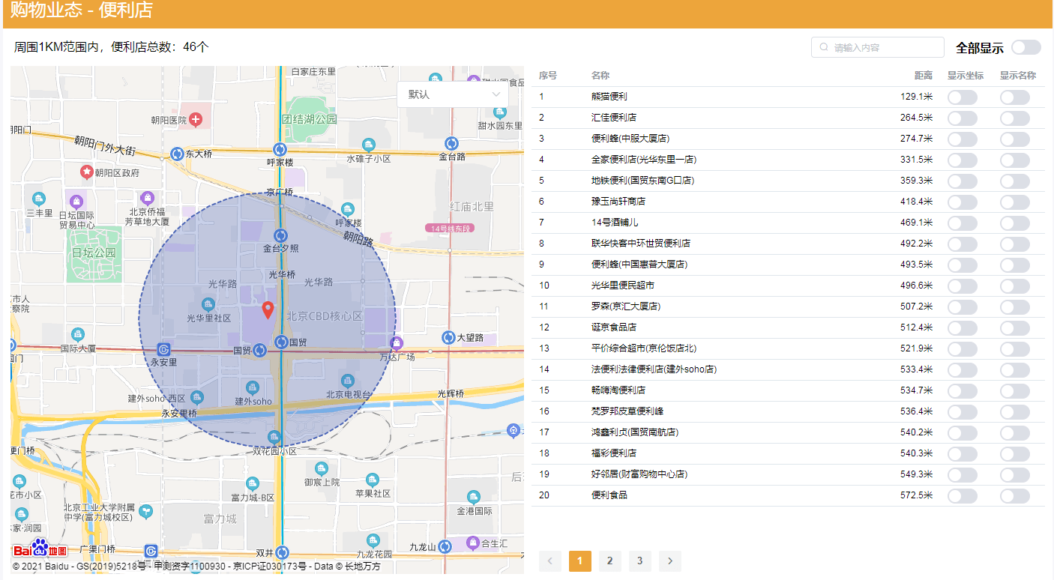Click the 日坛国际贸易中心 shopping icon

76,201
